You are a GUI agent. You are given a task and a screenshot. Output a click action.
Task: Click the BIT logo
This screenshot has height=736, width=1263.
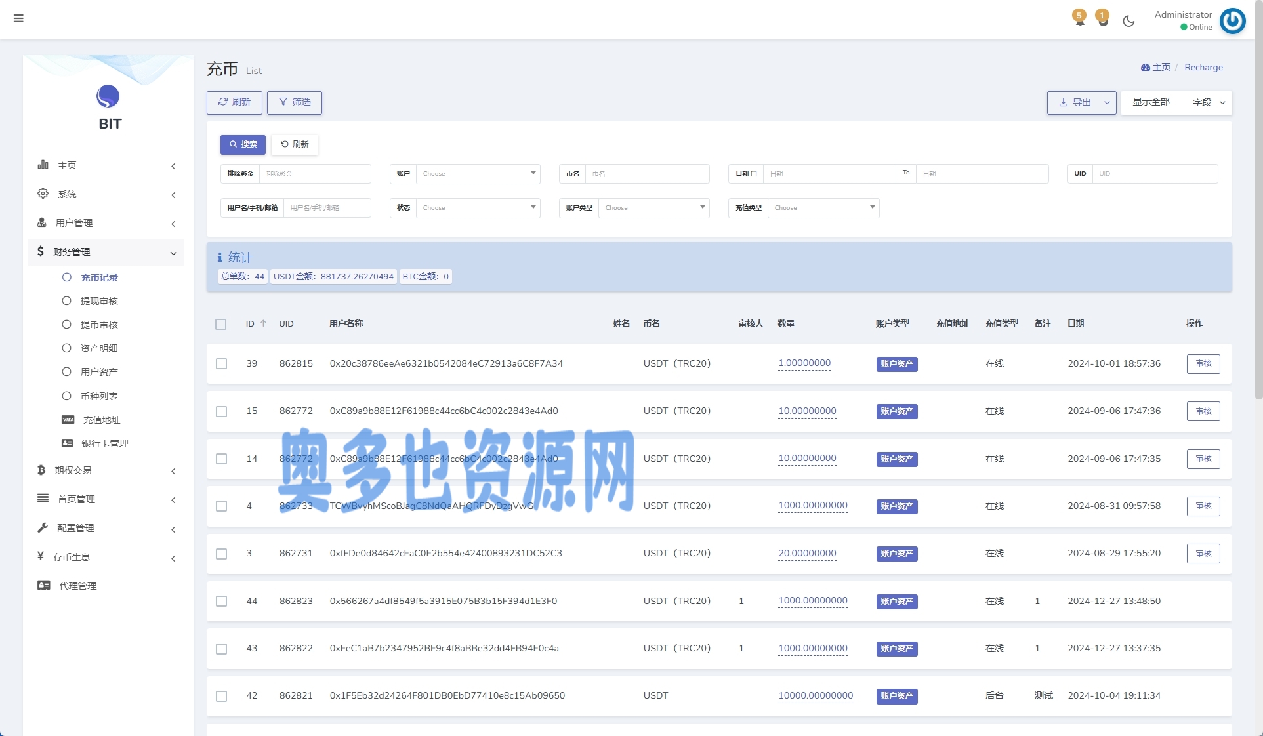[x=108, y=97]
